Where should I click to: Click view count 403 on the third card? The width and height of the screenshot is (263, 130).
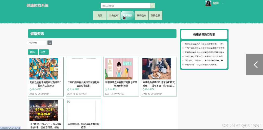click(x=115, y=89)
